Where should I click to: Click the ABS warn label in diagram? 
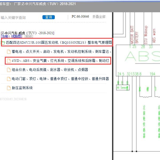pos(154,36)
